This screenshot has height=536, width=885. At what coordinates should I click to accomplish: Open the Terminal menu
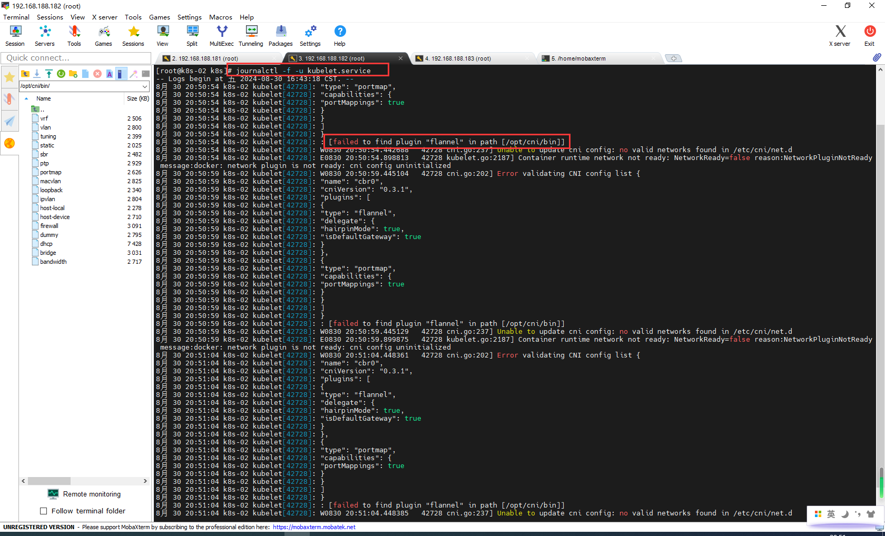16,17
